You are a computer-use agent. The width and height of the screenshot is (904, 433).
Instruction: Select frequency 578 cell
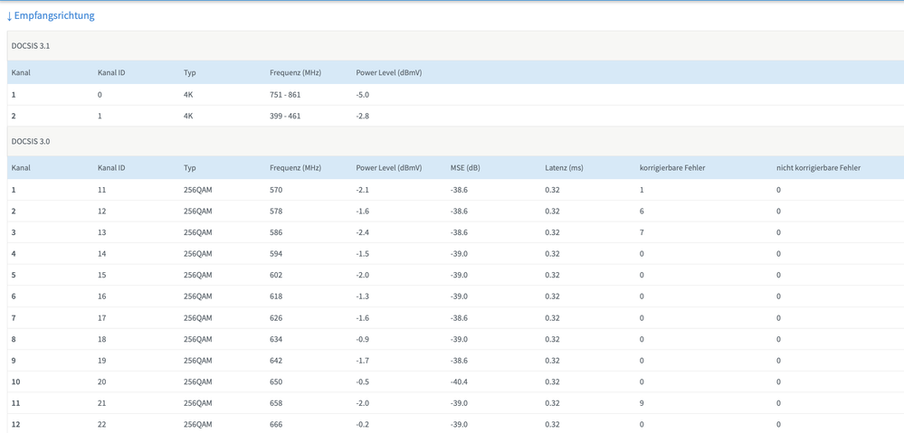click(276, 211)
